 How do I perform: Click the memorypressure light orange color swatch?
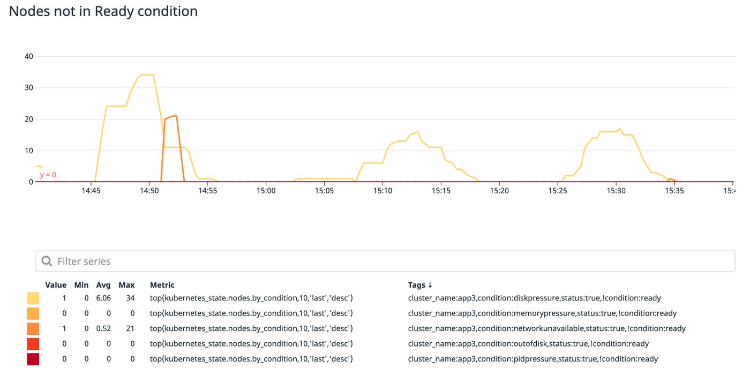tap(33, 313)
